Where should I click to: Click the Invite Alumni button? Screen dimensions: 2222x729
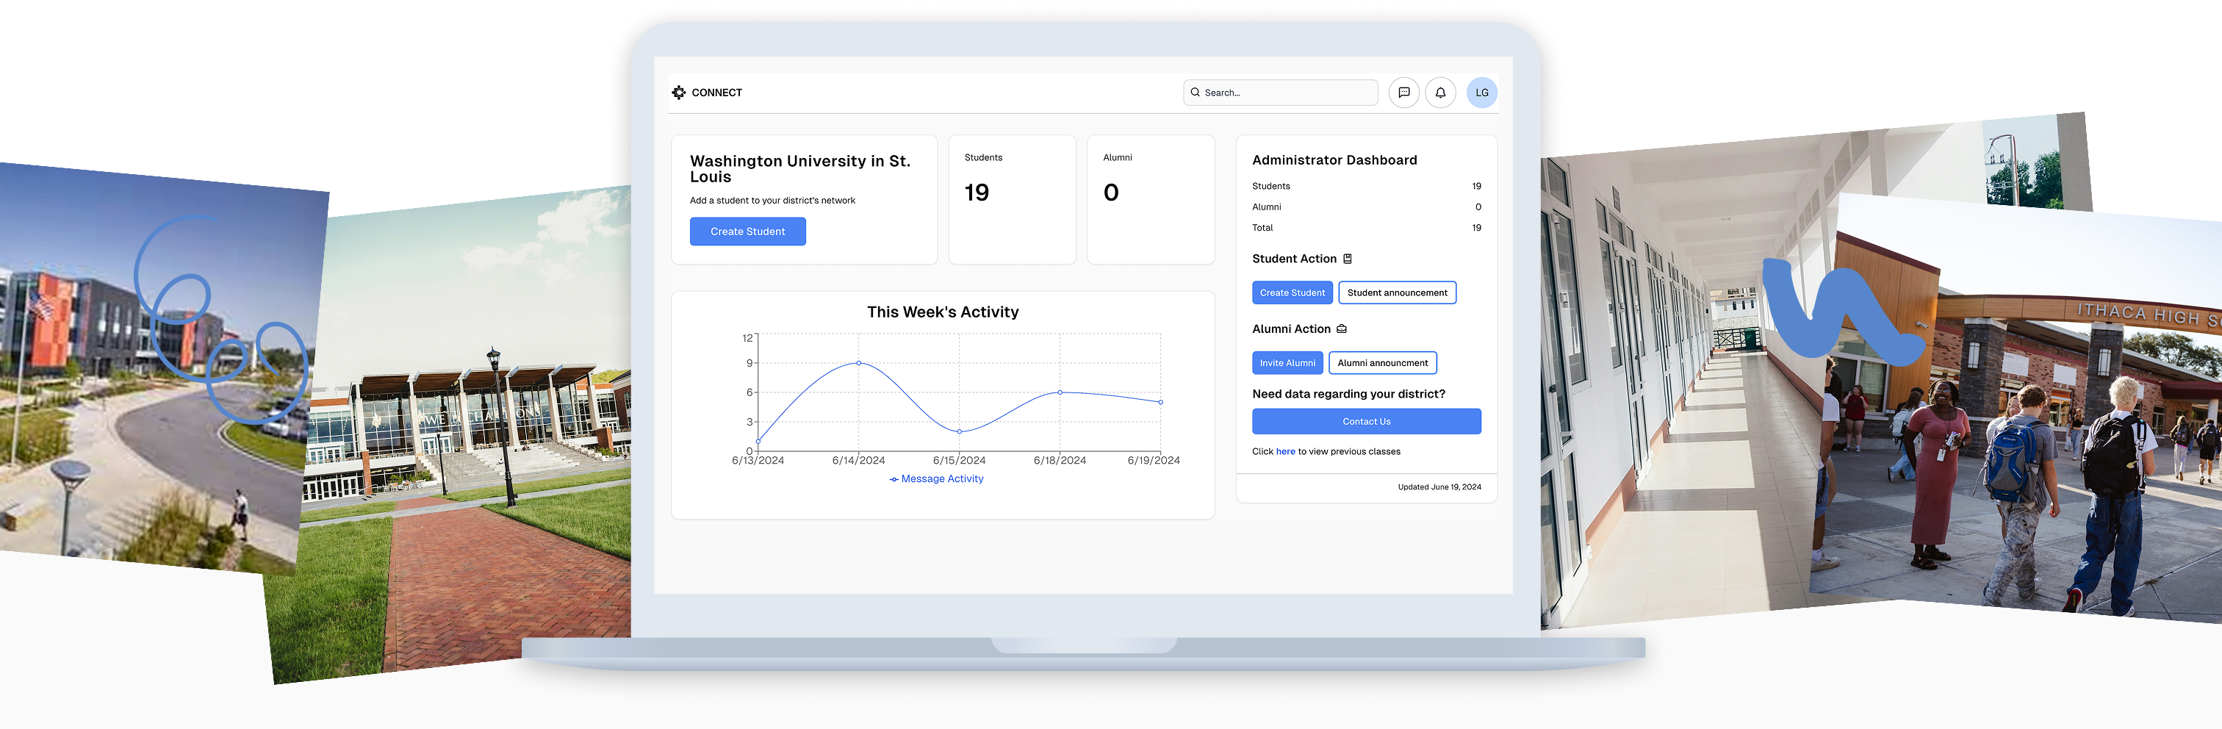(1287, 363)
